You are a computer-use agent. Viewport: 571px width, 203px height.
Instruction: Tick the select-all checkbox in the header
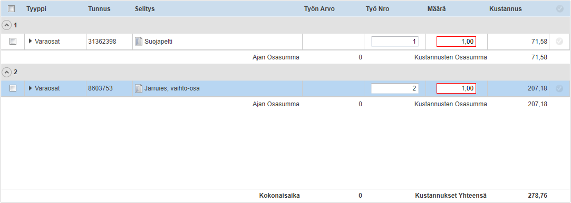coord(11,9)
